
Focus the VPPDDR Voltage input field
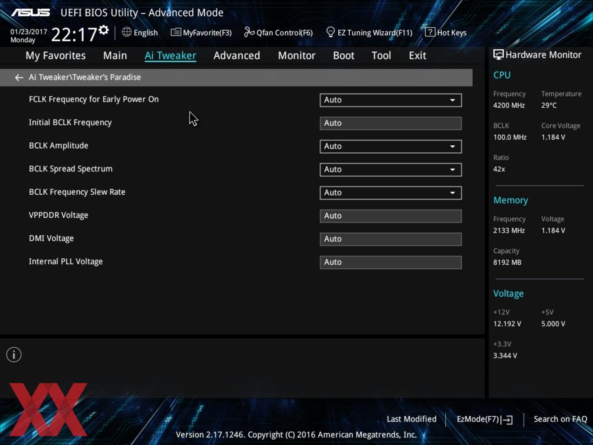click(x=391, y=216)
